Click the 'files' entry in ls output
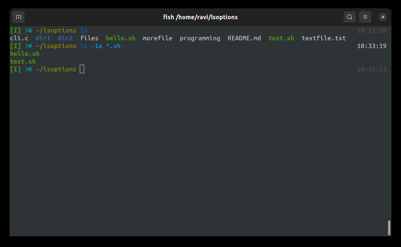 click(89, 38)
